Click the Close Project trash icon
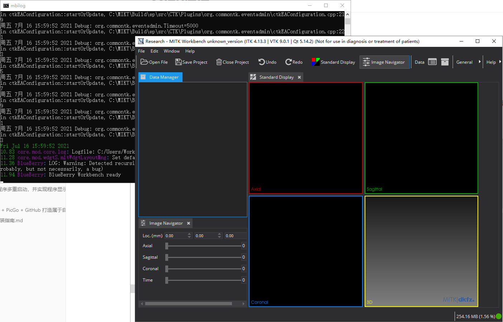The height and width of the screenshot is (322, 503). click(219, 62)
